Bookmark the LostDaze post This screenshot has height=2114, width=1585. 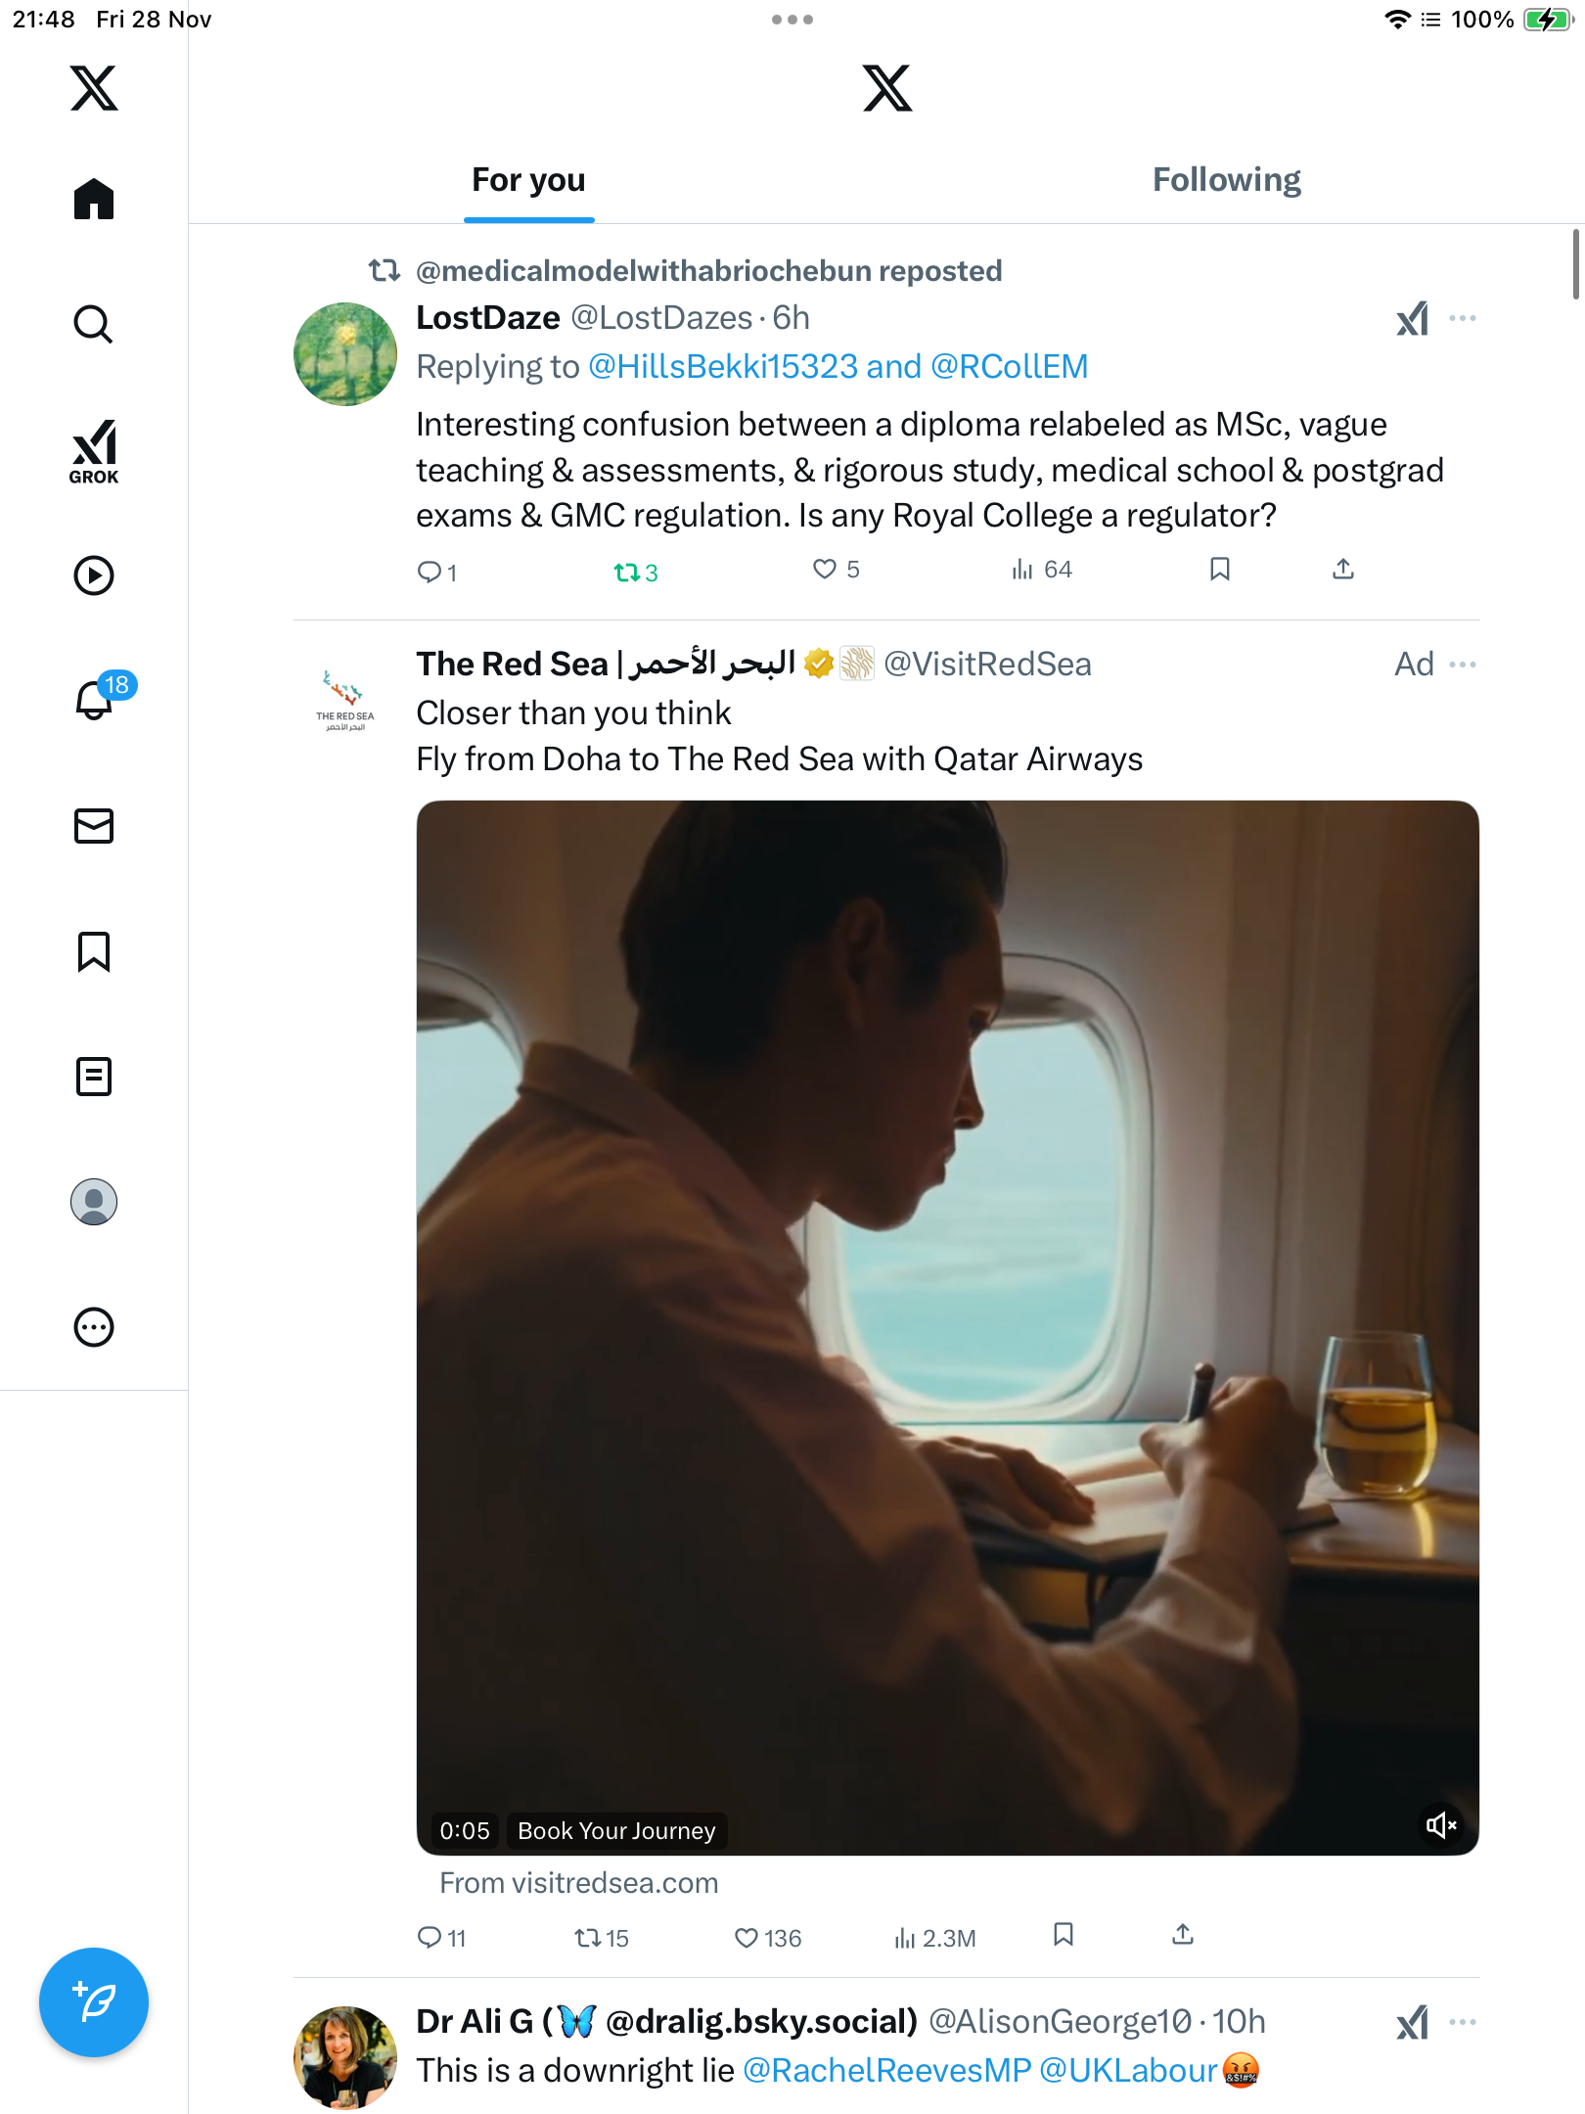pos(1219,570)
